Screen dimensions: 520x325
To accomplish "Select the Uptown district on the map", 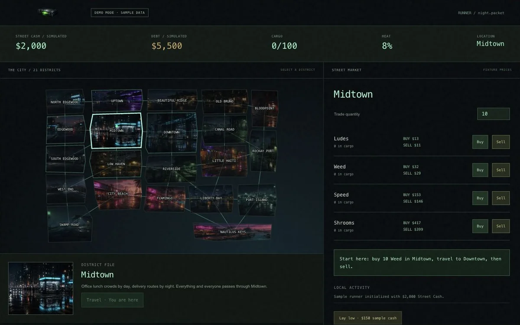I will 117,101.
